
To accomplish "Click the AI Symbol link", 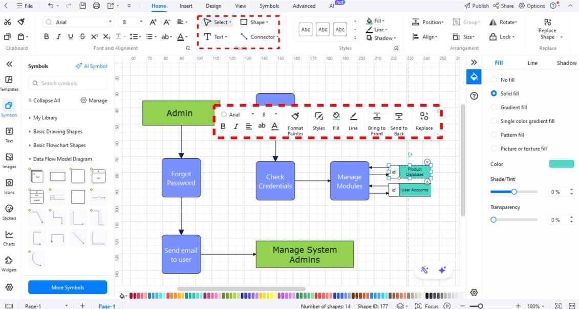I will (91, 66).
